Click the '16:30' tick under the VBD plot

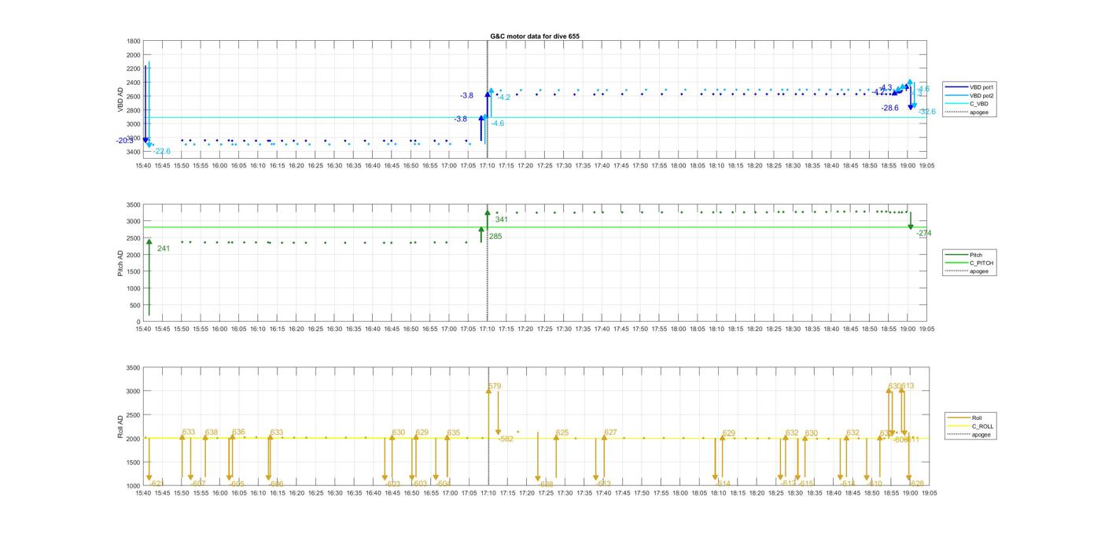tap(334, 166)
